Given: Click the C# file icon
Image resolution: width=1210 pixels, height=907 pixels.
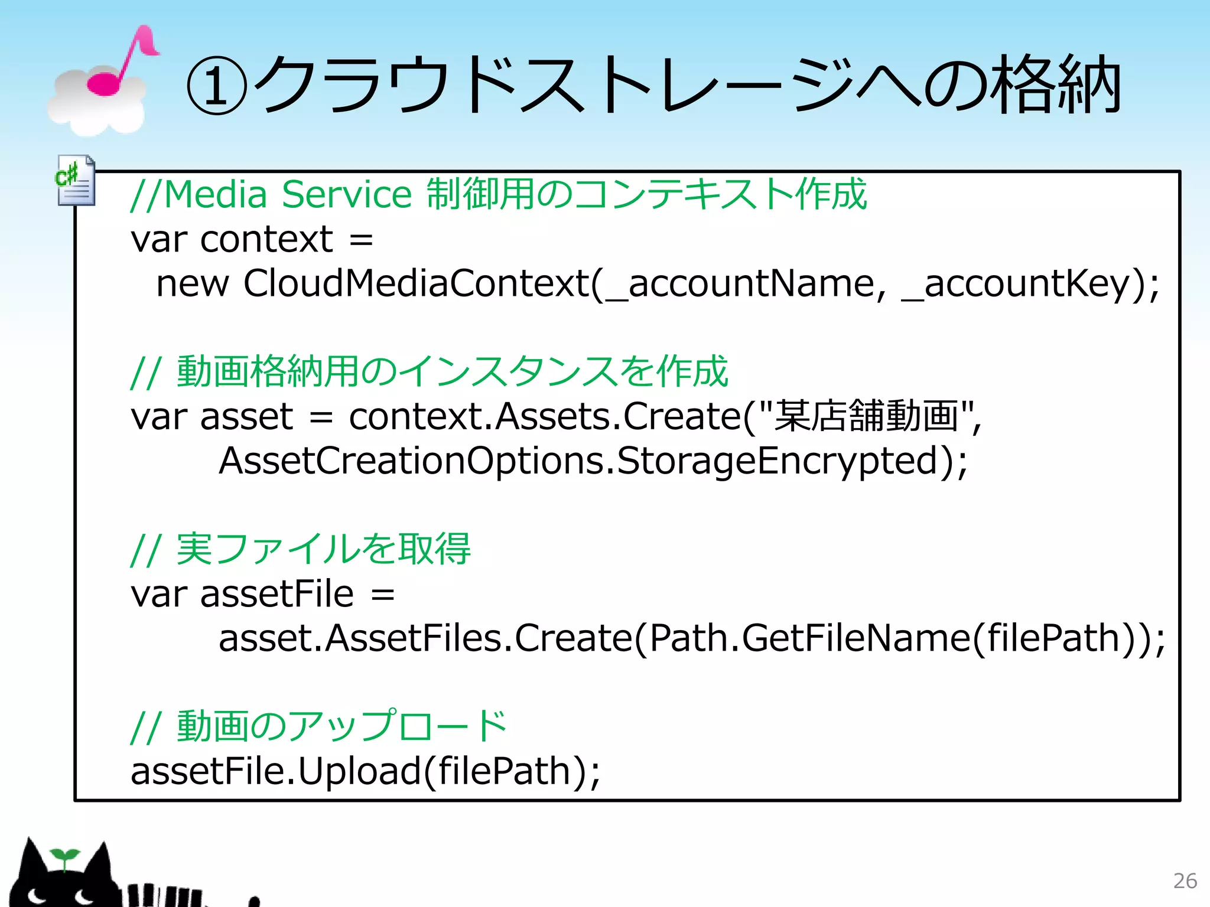Looking at the screenshot, I should pos(75,181).
